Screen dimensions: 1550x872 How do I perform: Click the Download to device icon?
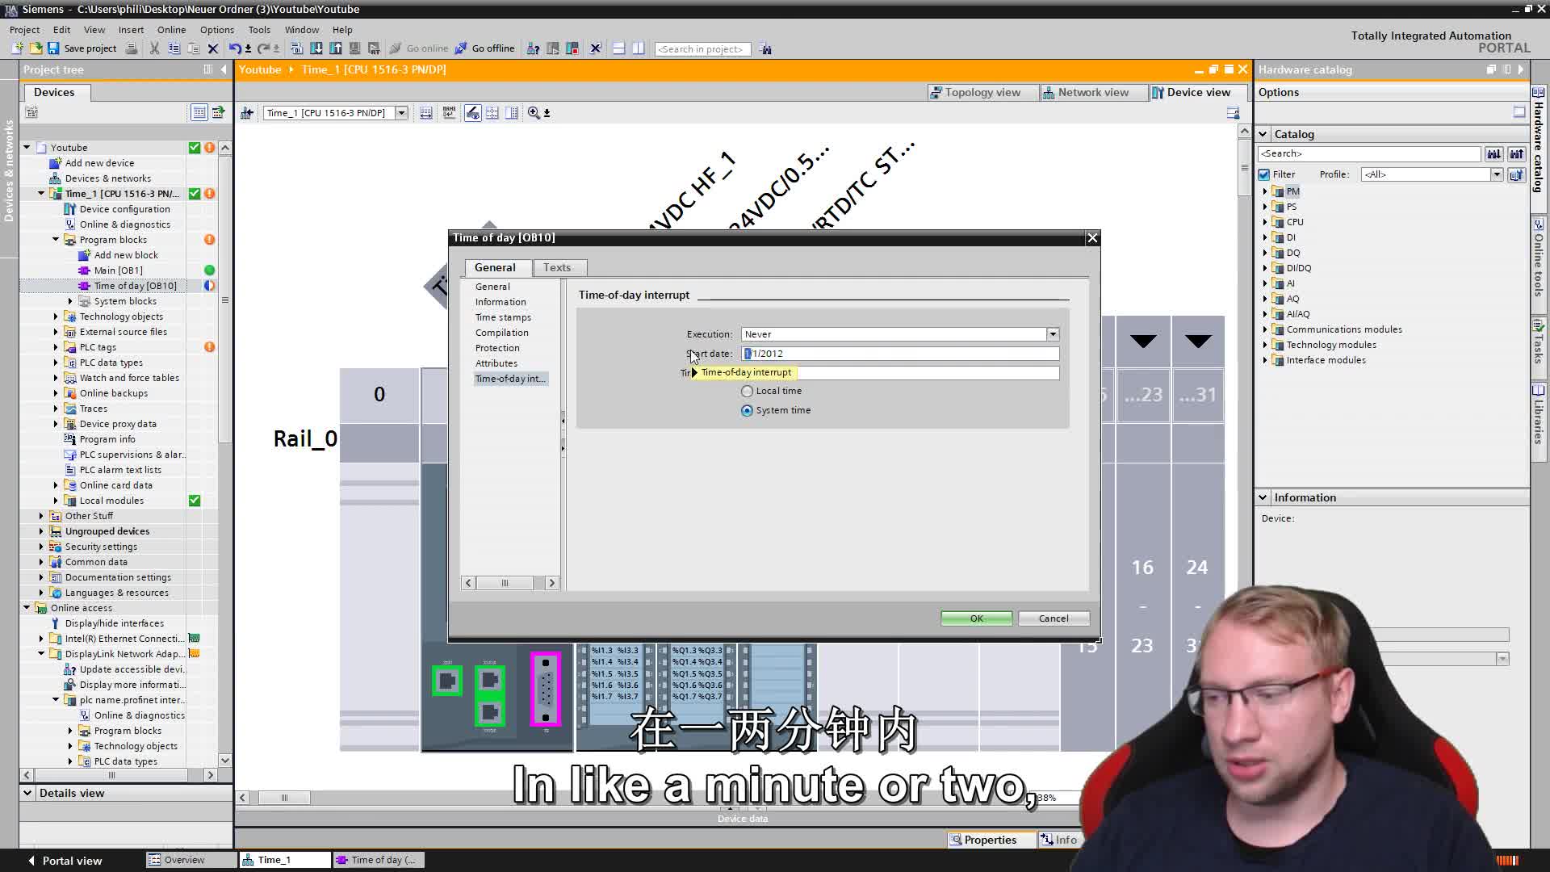(x=316, y=48)
